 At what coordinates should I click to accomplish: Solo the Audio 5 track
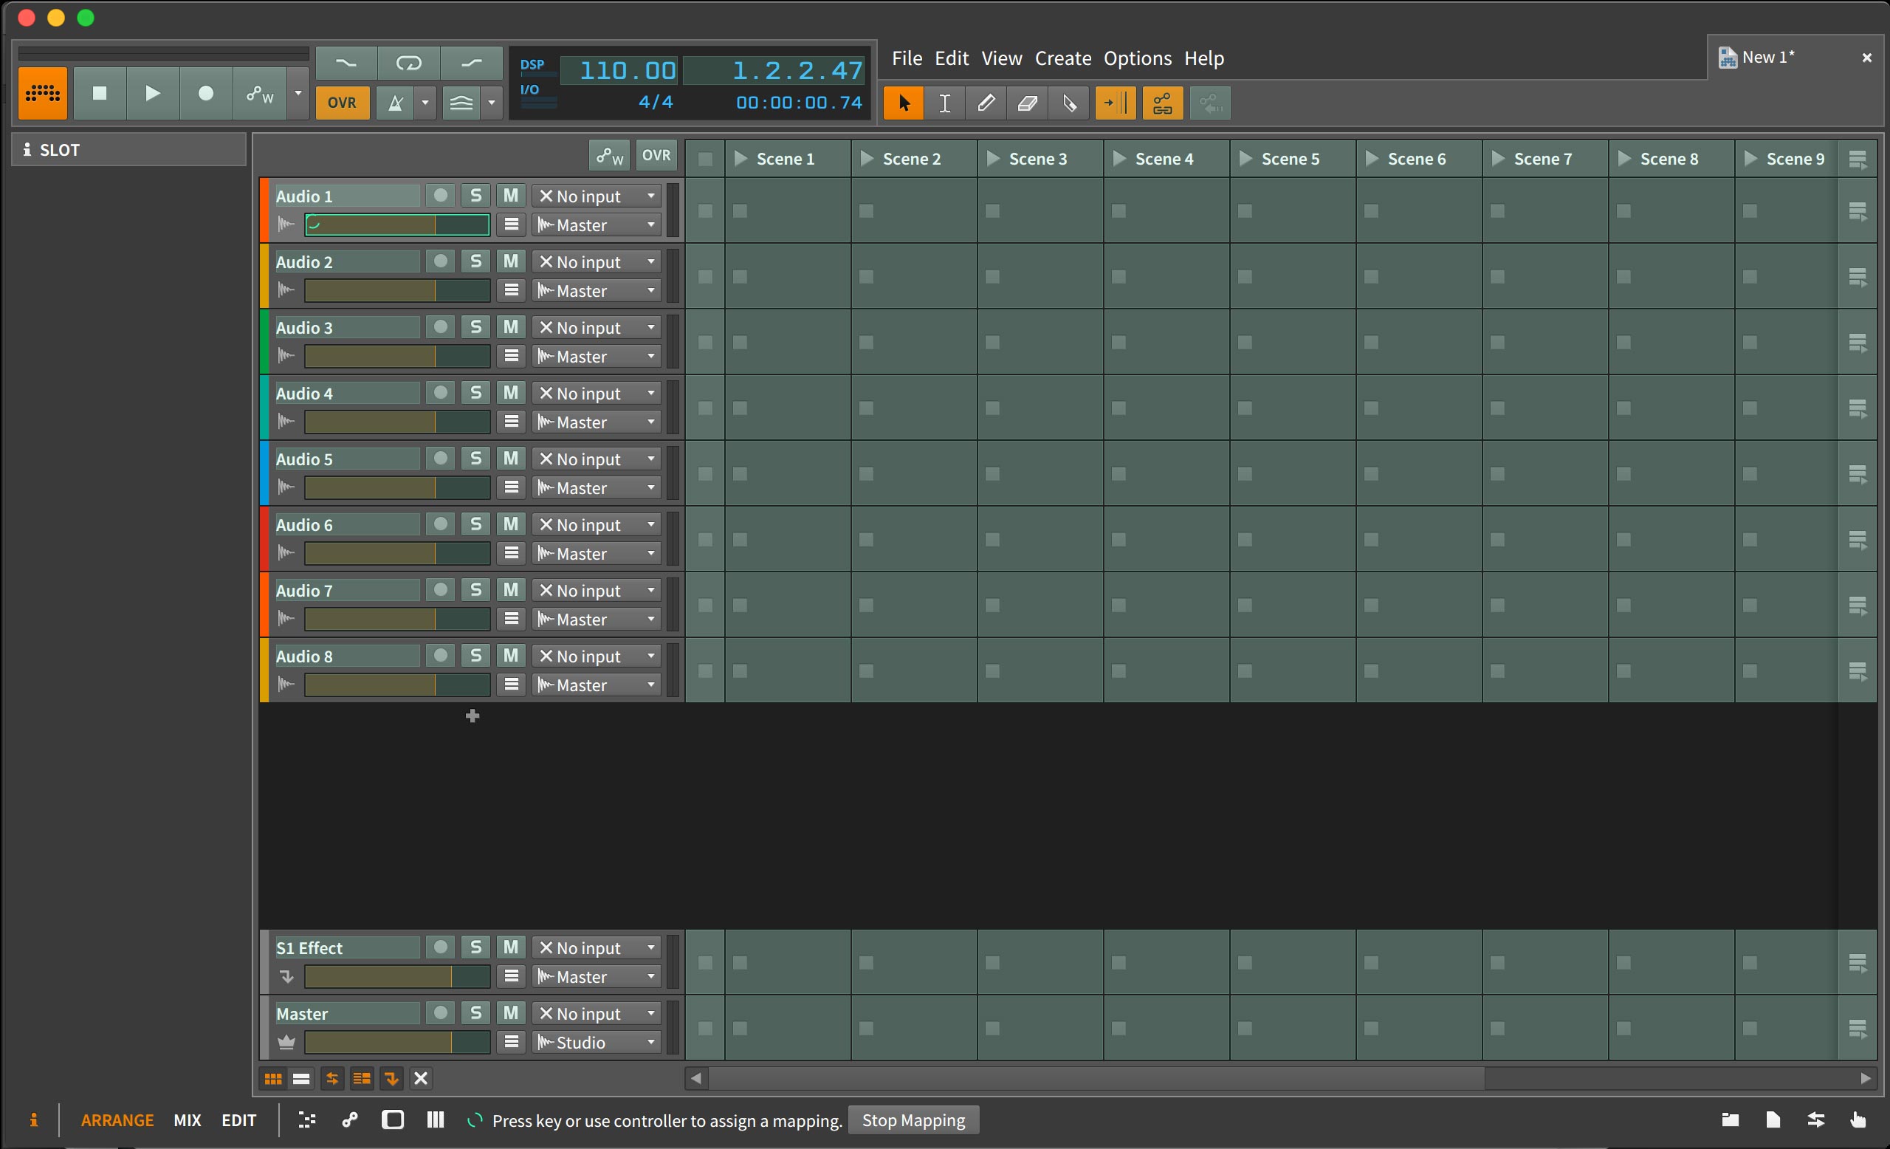point(475,459)
